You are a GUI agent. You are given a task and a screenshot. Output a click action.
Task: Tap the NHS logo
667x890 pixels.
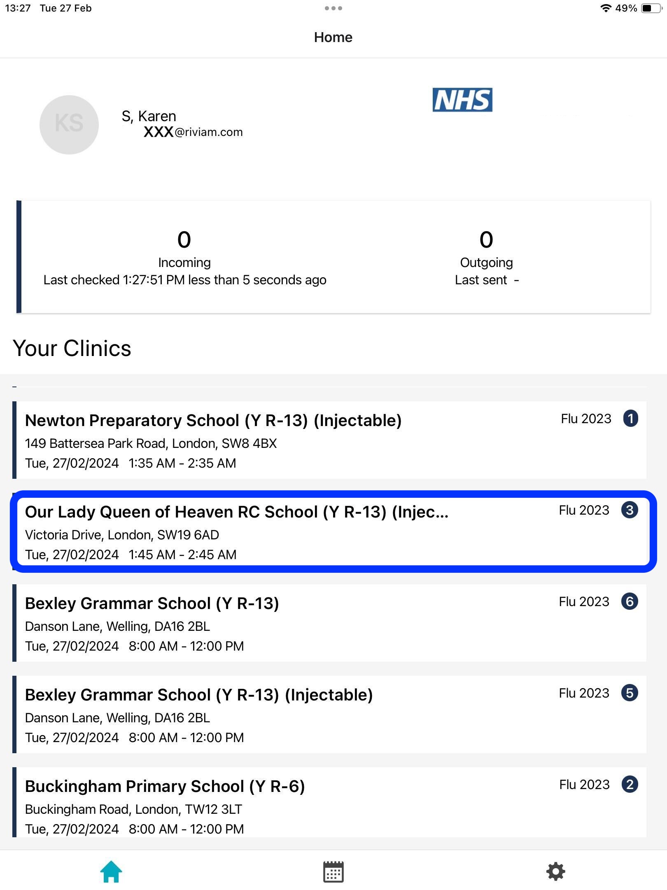(x=462, y=100)
